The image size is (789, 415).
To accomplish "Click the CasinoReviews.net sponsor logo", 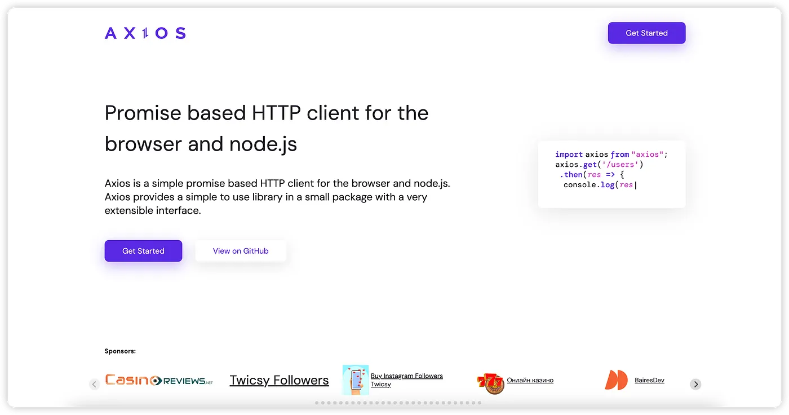I will pyautogui.click(x=159, y=381).
